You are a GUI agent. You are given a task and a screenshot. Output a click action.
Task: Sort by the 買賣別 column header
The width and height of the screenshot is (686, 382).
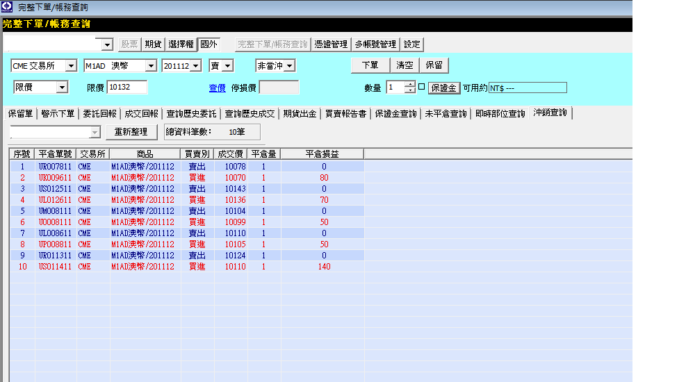[x=197, y=154]
